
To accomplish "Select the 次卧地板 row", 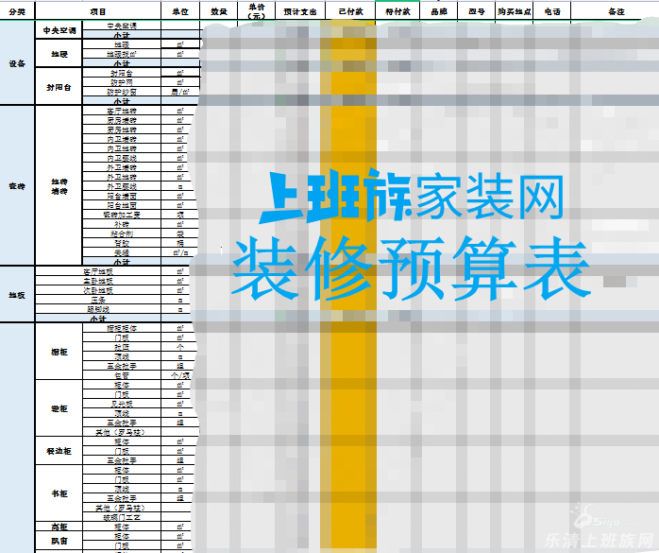I will point(98,290).
